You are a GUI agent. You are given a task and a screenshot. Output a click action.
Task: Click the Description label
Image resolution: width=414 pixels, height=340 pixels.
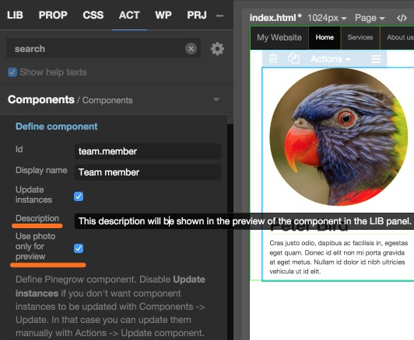pyautogui.click(x=37, y=218)
